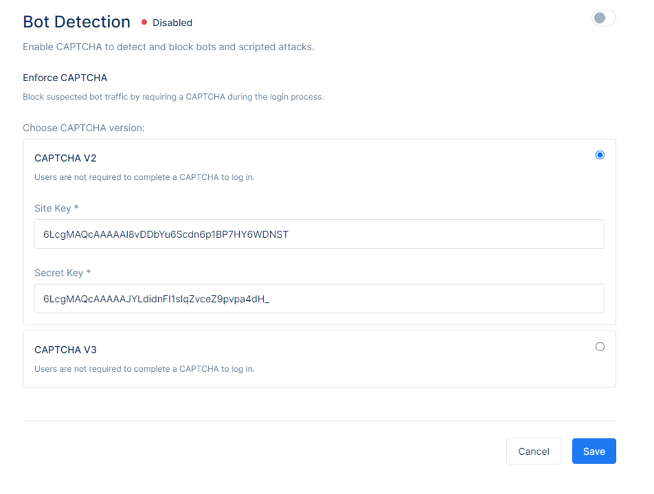This screenshot has height=494, width=654.
Task: Click the Choose CAPTCHA version label
Action: click(84, 128)
